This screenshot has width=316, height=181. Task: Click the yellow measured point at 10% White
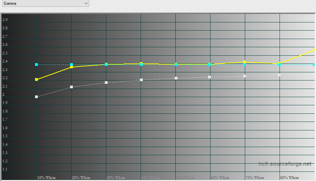pyautogui.click(x=36, y=79)
